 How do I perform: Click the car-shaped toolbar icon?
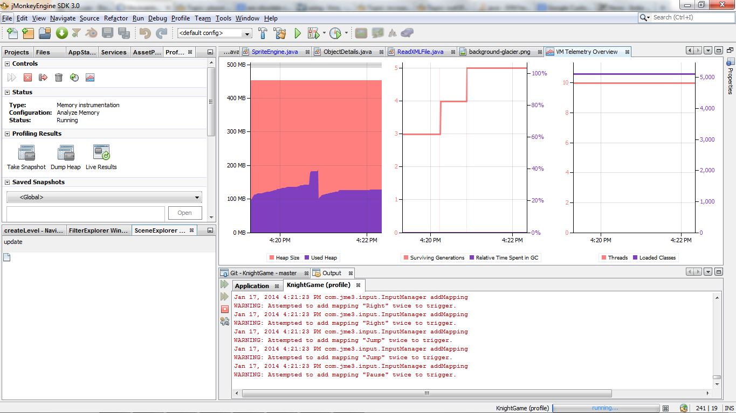coord(407,33)
